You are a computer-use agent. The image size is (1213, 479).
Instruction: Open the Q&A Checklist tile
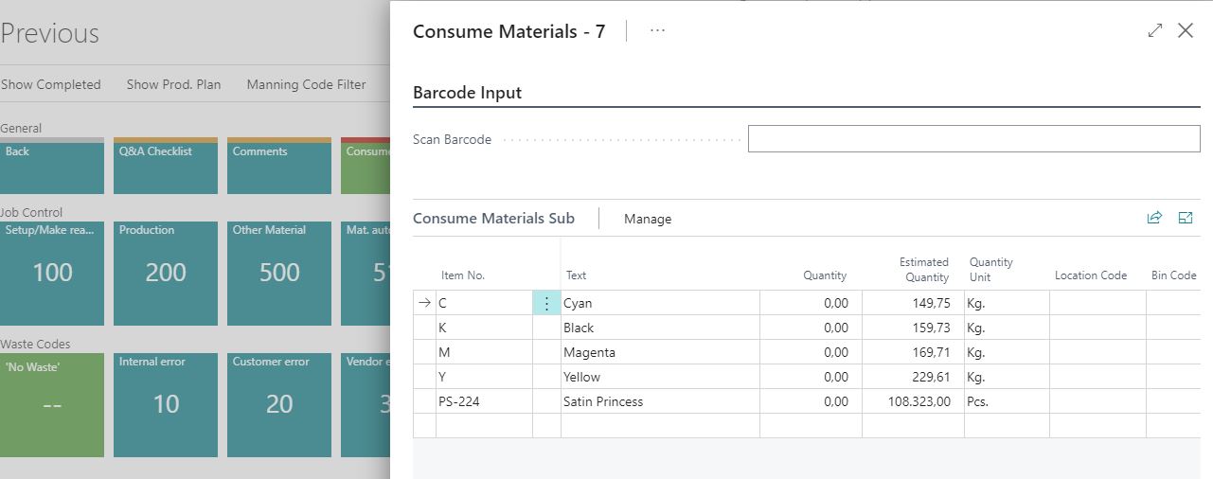pyautogui.click(x=166, y=166)
